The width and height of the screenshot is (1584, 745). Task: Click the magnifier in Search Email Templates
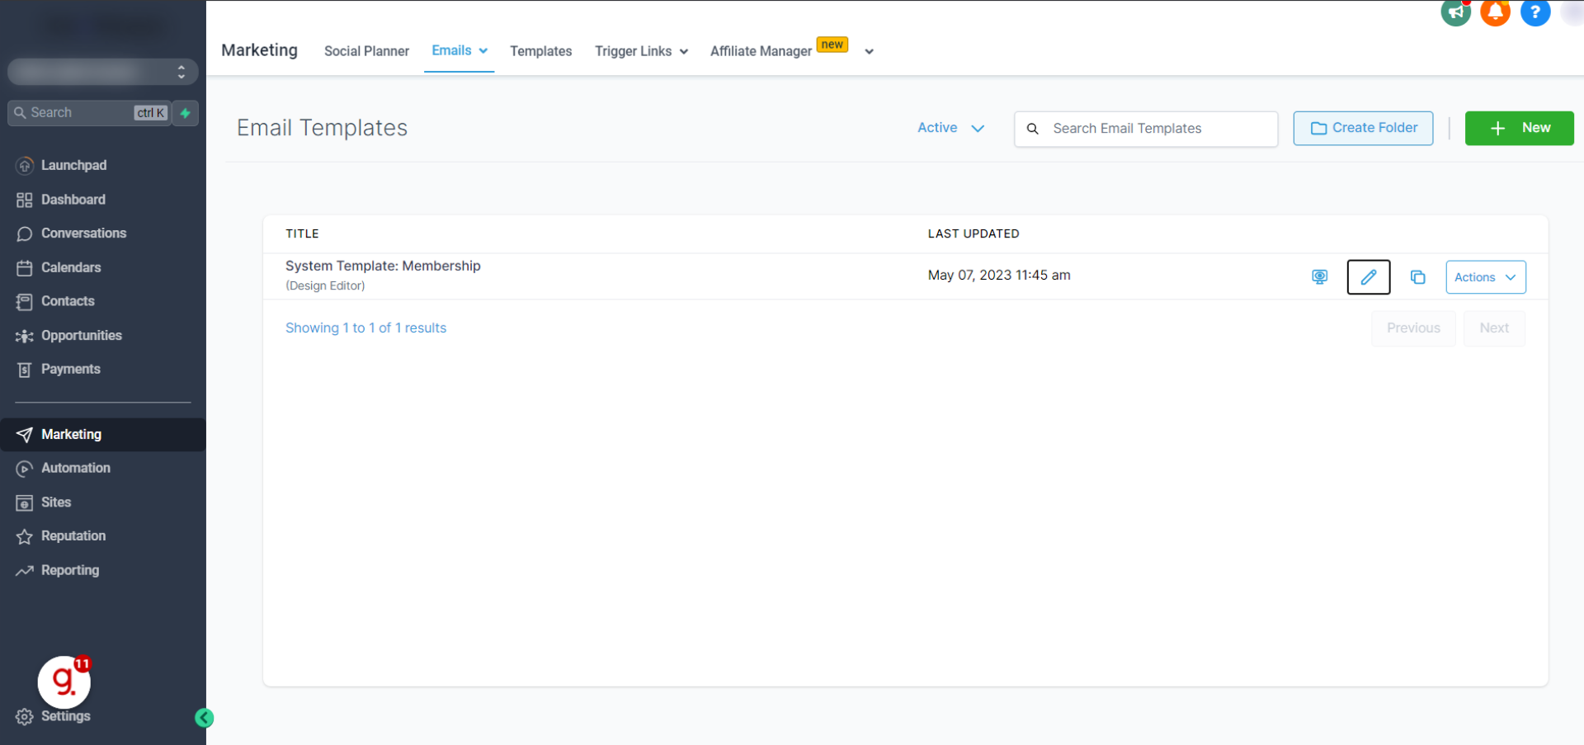[1032, 129]
